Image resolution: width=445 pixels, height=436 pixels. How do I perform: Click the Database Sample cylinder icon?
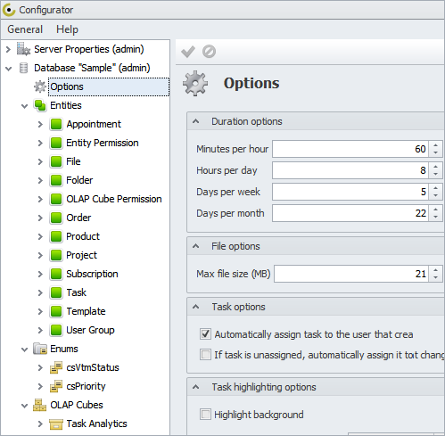(x=23, y=68)
